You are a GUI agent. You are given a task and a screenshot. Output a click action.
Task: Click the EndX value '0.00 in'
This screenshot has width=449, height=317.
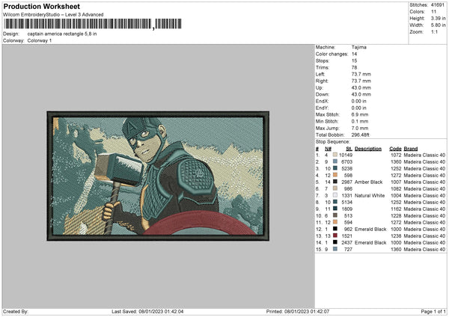[x=358, y=101]
